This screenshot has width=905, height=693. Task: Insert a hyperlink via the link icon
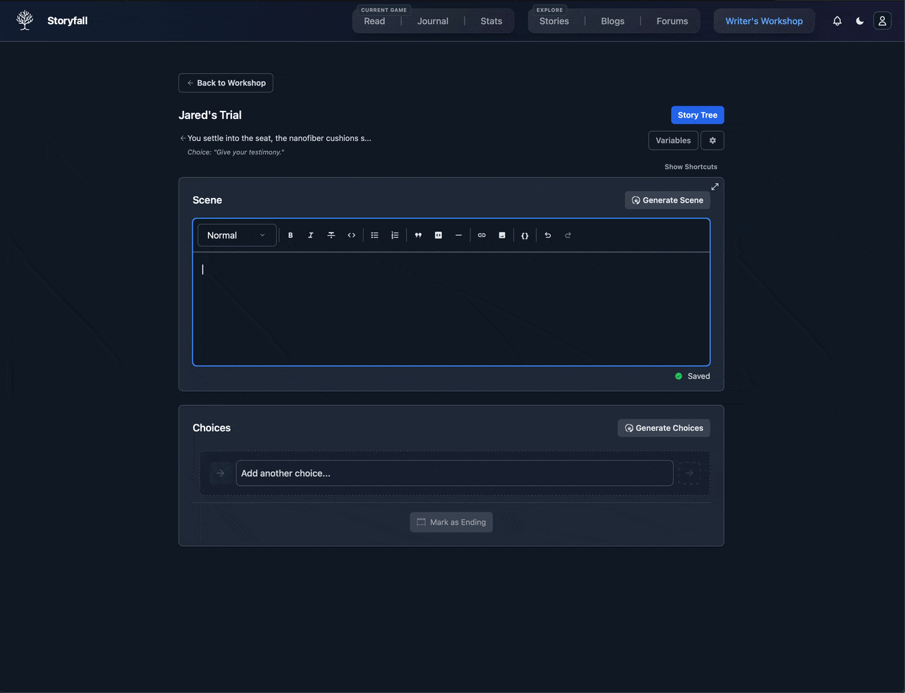481,235
